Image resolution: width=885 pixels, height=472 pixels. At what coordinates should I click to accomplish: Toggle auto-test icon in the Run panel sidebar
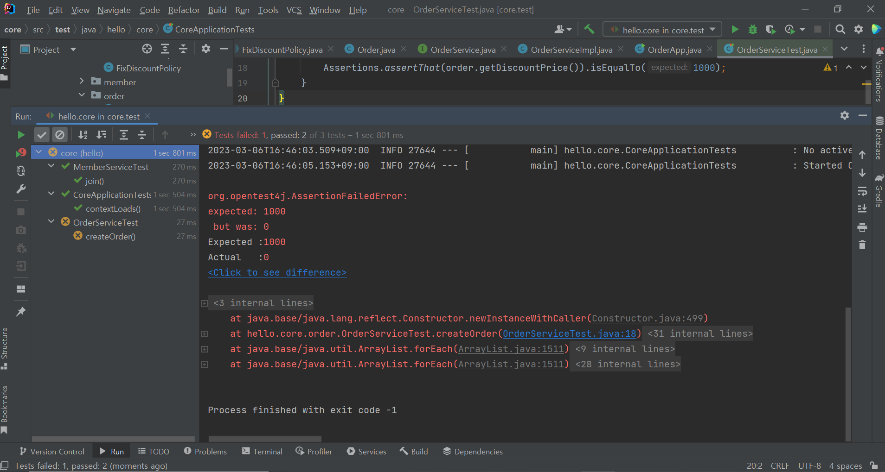tap(21, 171)
